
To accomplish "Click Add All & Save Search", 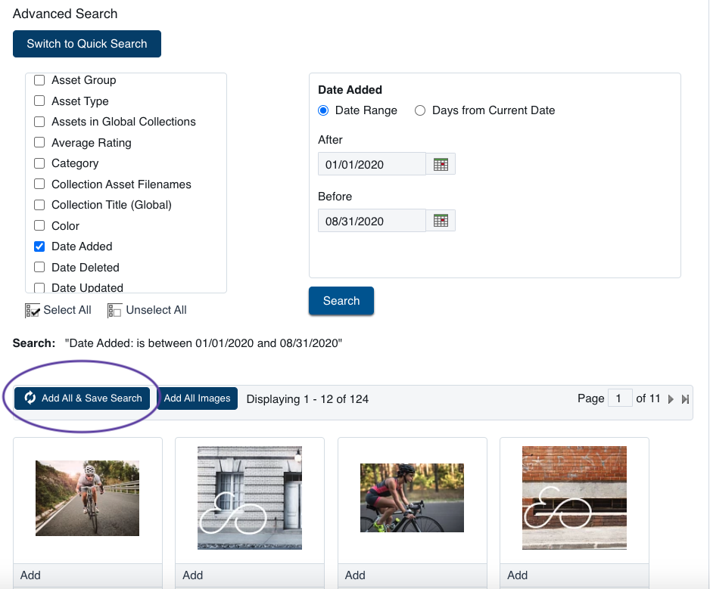I will coord(83,398).
